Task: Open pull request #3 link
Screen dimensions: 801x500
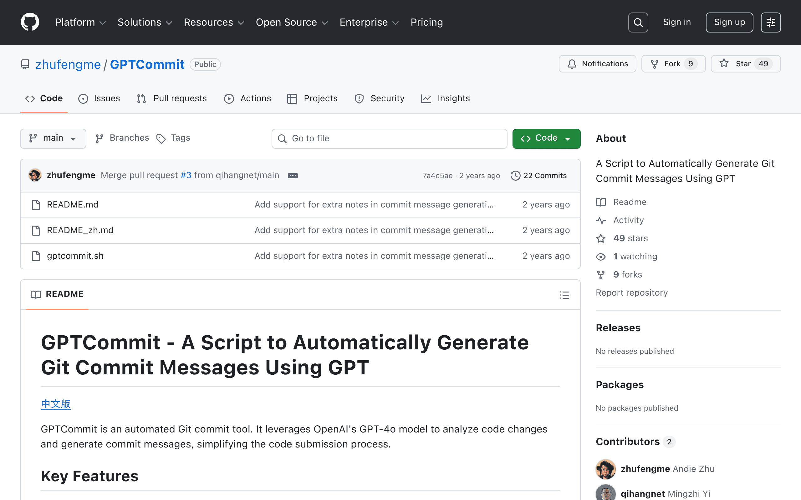Action: click(186, 175)
